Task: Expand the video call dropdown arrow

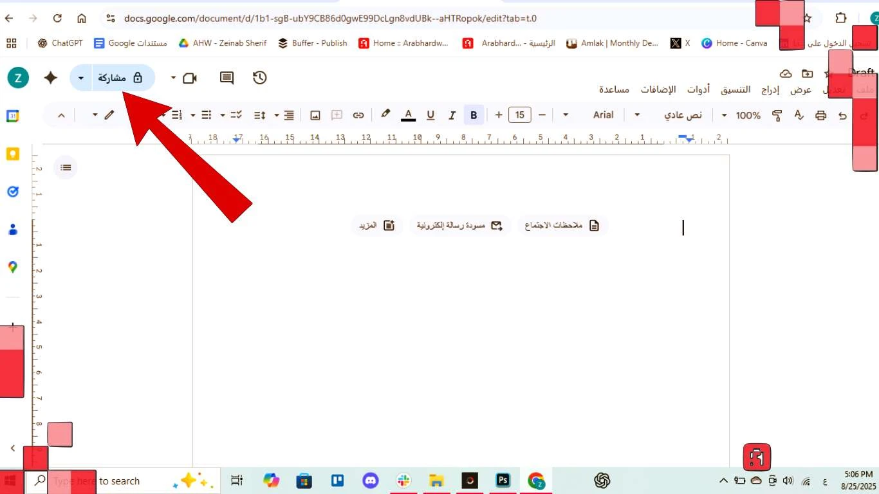Action: 173,78
